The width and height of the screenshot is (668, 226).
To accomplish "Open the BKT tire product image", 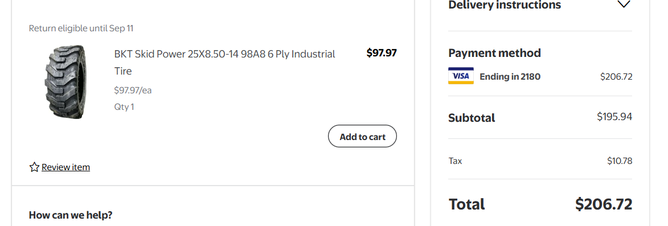I will tap(65, 82).
